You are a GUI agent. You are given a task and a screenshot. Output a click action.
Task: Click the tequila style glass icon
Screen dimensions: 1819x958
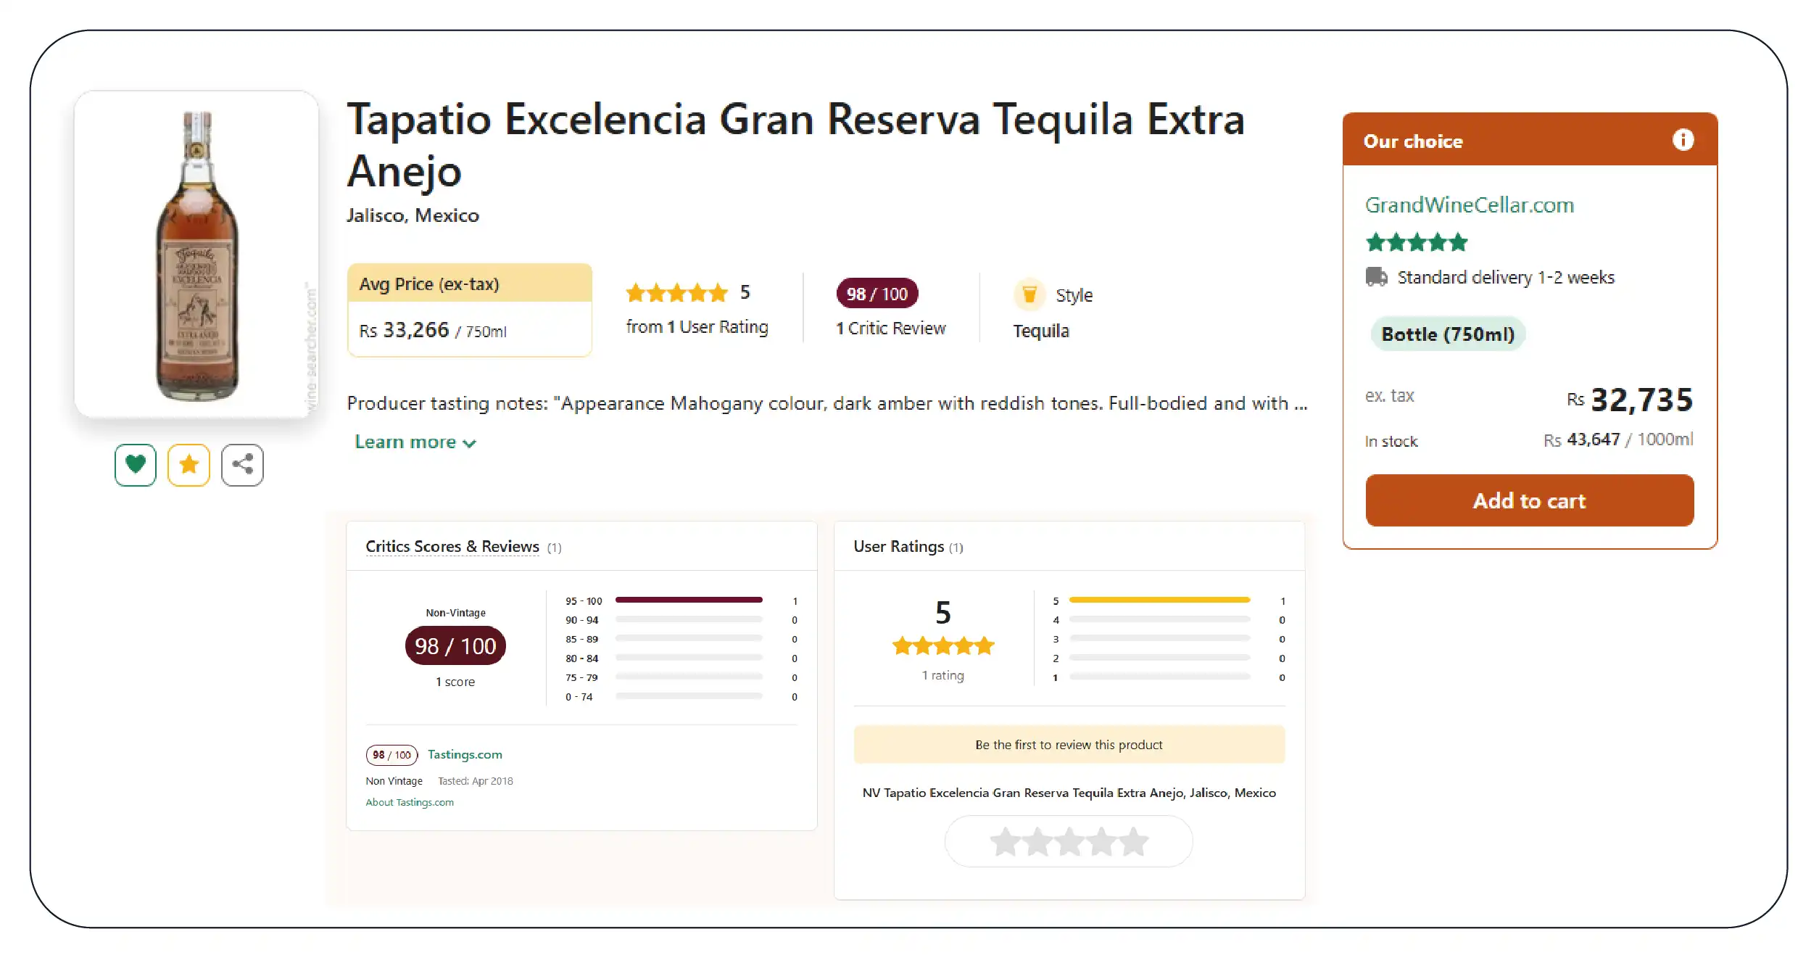[1029, 294]
